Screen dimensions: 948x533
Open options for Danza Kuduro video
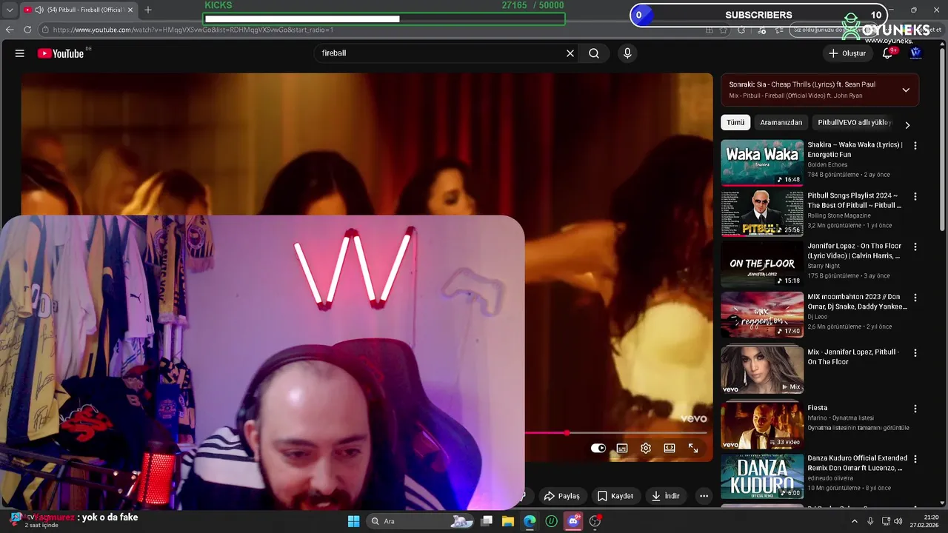(x=915, y=459)
